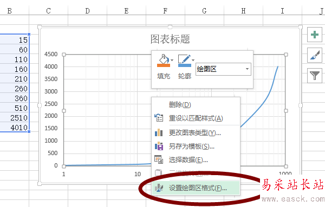This screenshot has width=325, height=207.
Task: Choose 选择数据(E)... menu entry
Action: coord(196,159)
